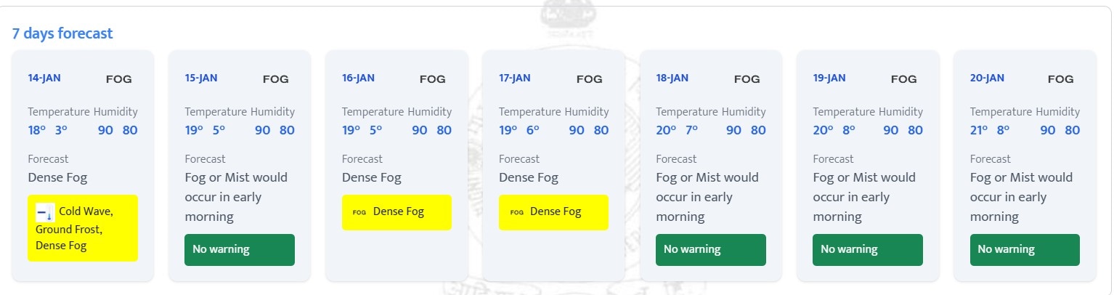Click the small fog icon in 17-JAN warning
Viewport: 1114px width, 295px height.
(516, 213)
